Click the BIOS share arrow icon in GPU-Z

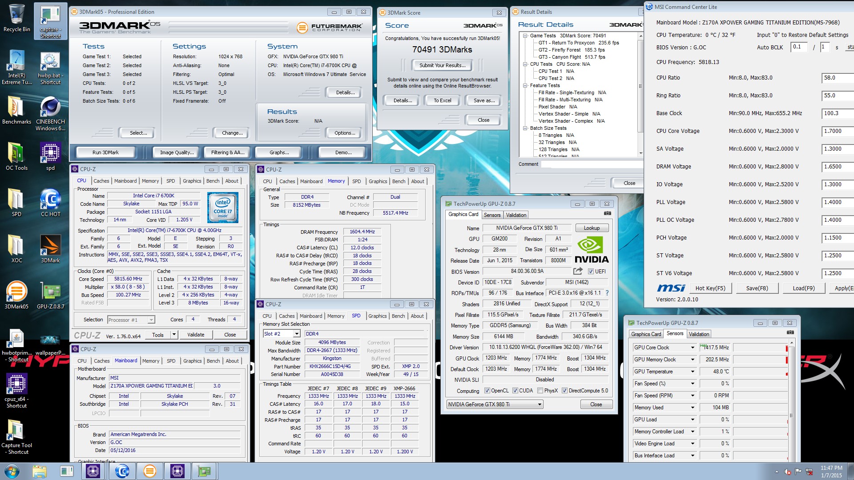578,271
